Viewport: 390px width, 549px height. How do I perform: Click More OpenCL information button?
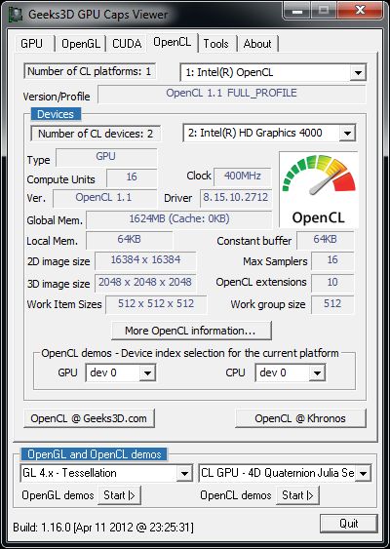191,331
